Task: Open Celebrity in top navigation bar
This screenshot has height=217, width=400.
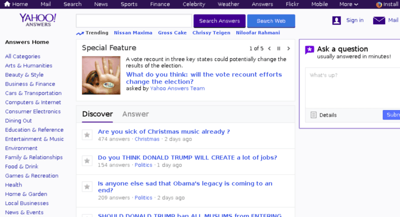Action: click(x=194, y=4)
